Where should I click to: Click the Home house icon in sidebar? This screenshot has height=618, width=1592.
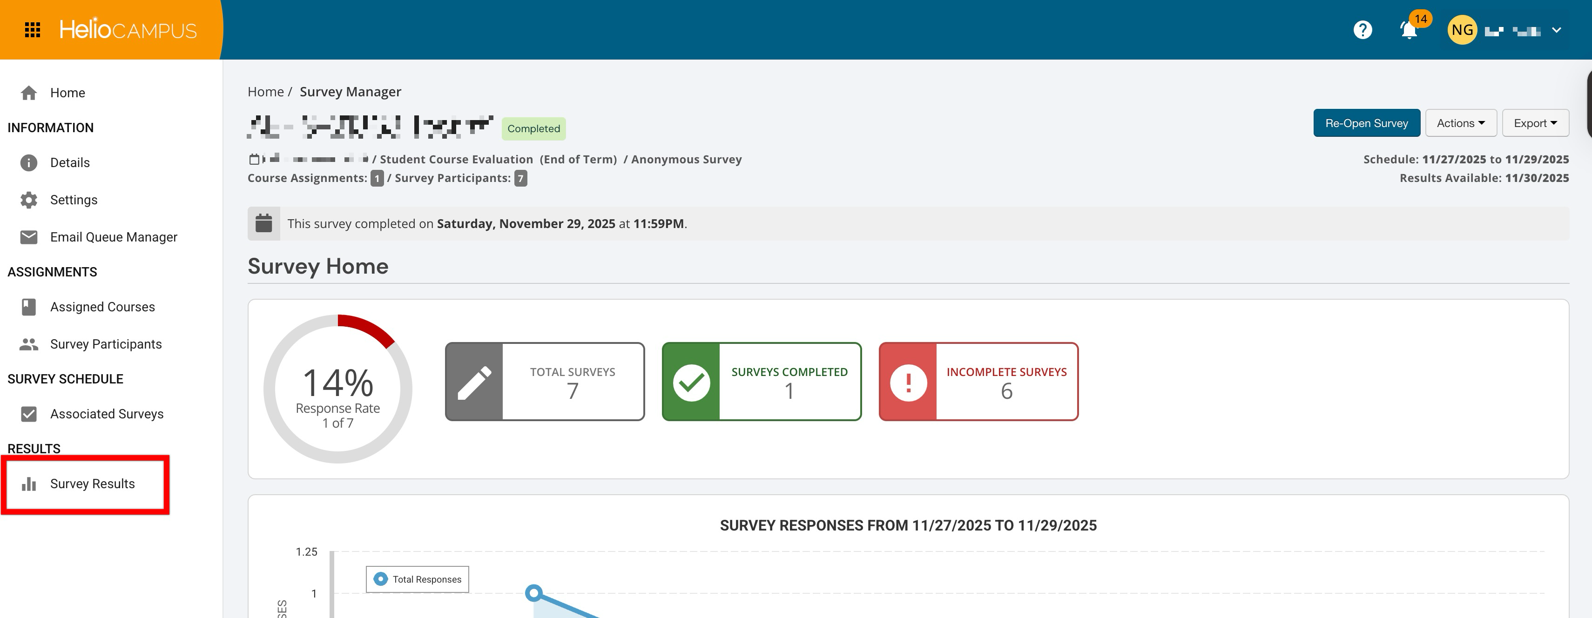pyautogui.click(x=28, y=93)
